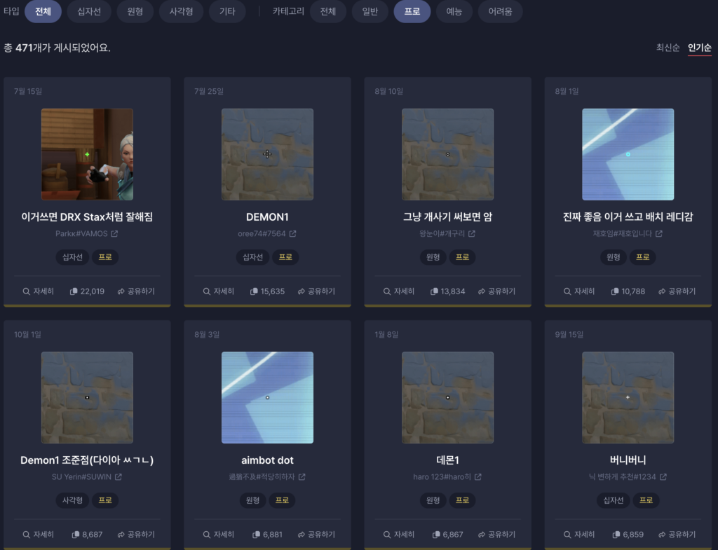Click 공유하기 on 그냥 개사기 card

496,291
